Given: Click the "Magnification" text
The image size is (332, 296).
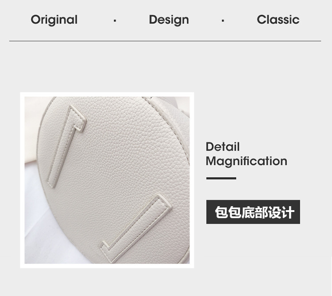Looking at the screenshot, I should click(x=247, y=161).
